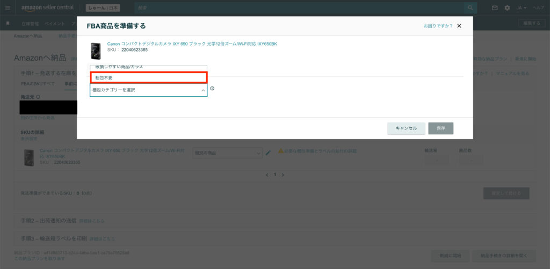This screenshot has height=269, width=550.
Task: Click the 新規に開始 button at bottom
Action: (451, 256)
